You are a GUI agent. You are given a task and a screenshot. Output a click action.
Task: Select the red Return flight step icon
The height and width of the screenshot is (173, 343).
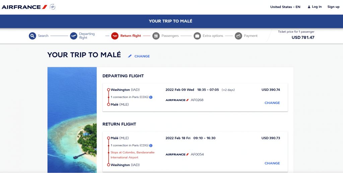pyautogui.click(x=115, y=36)
